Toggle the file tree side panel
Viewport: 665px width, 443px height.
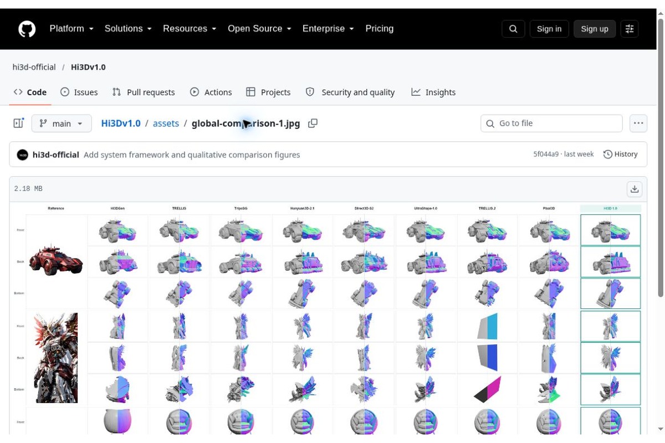click(19, 123)
